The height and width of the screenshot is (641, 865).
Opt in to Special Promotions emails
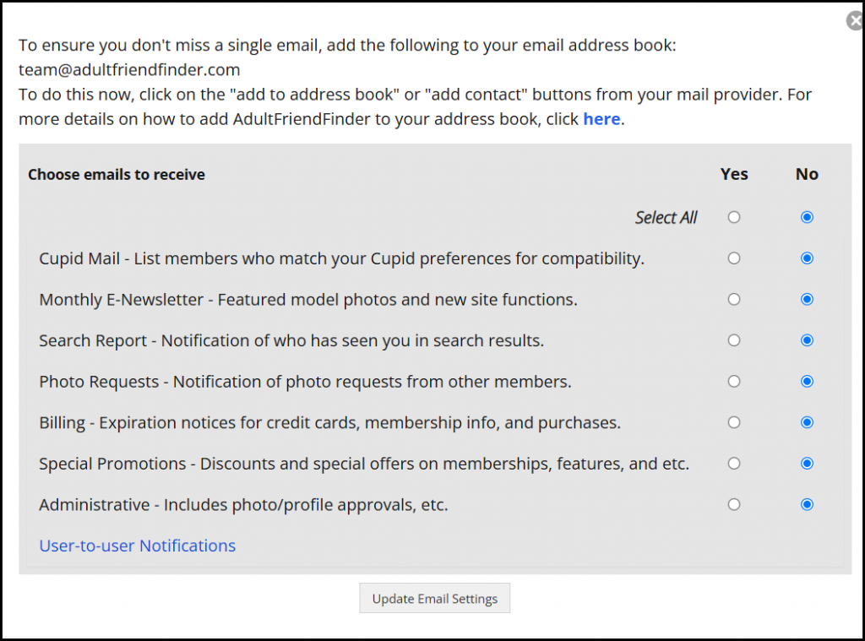pos(734,464)
